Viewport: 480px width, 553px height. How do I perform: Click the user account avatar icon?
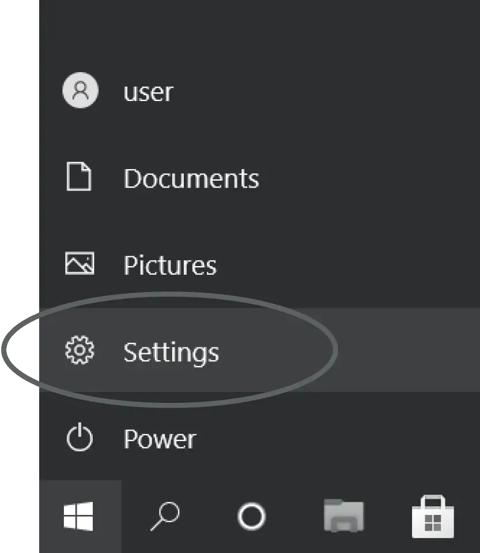click(80, 91)
